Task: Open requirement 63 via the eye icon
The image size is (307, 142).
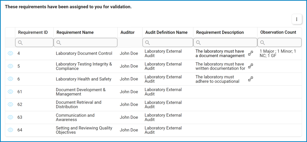Action: pos(10,117)
